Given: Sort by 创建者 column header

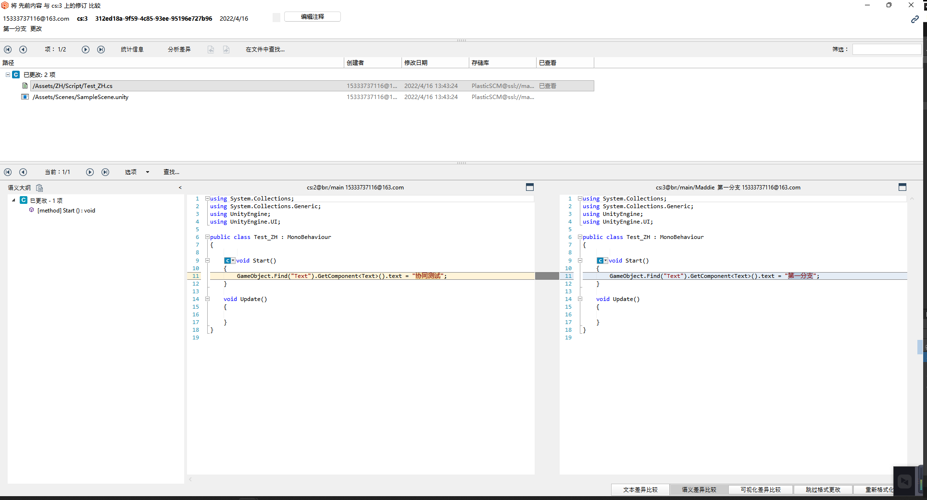Looking at the screenshot, I should pos(373,62).
